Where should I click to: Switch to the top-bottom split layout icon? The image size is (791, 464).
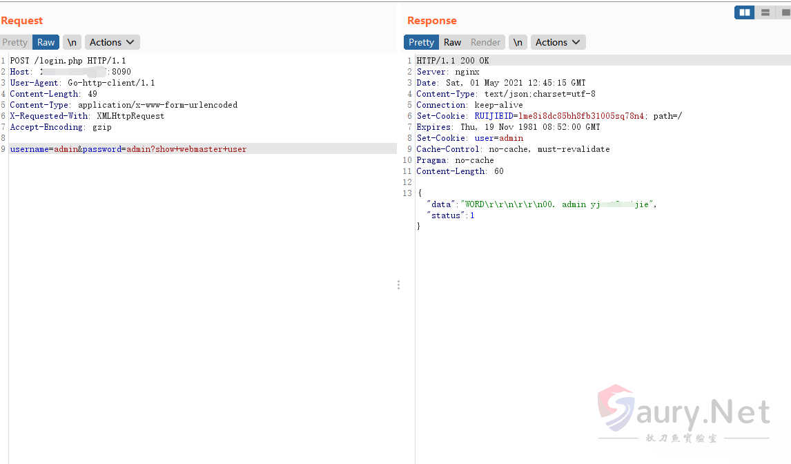click(765, 12)
